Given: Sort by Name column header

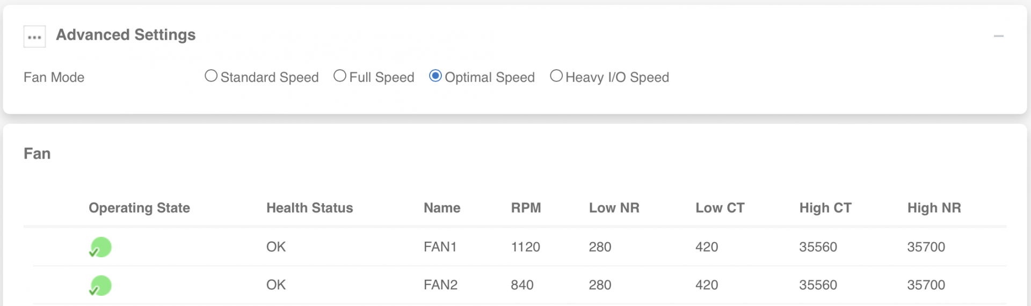Looking at the screenshot, I should point(442,208).
